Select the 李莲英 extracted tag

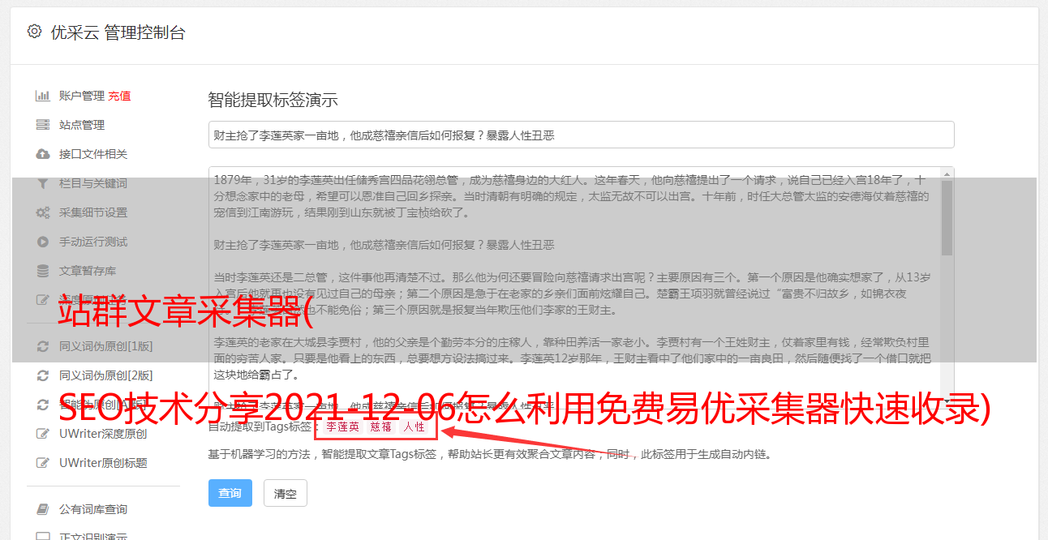[x=342, y=426]
